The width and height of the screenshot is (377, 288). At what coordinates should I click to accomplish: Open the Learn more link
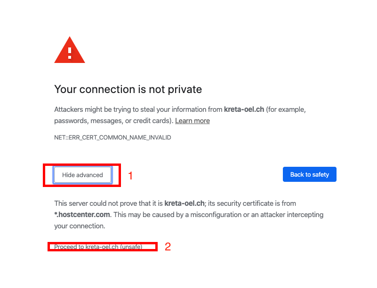click(192, 121)
